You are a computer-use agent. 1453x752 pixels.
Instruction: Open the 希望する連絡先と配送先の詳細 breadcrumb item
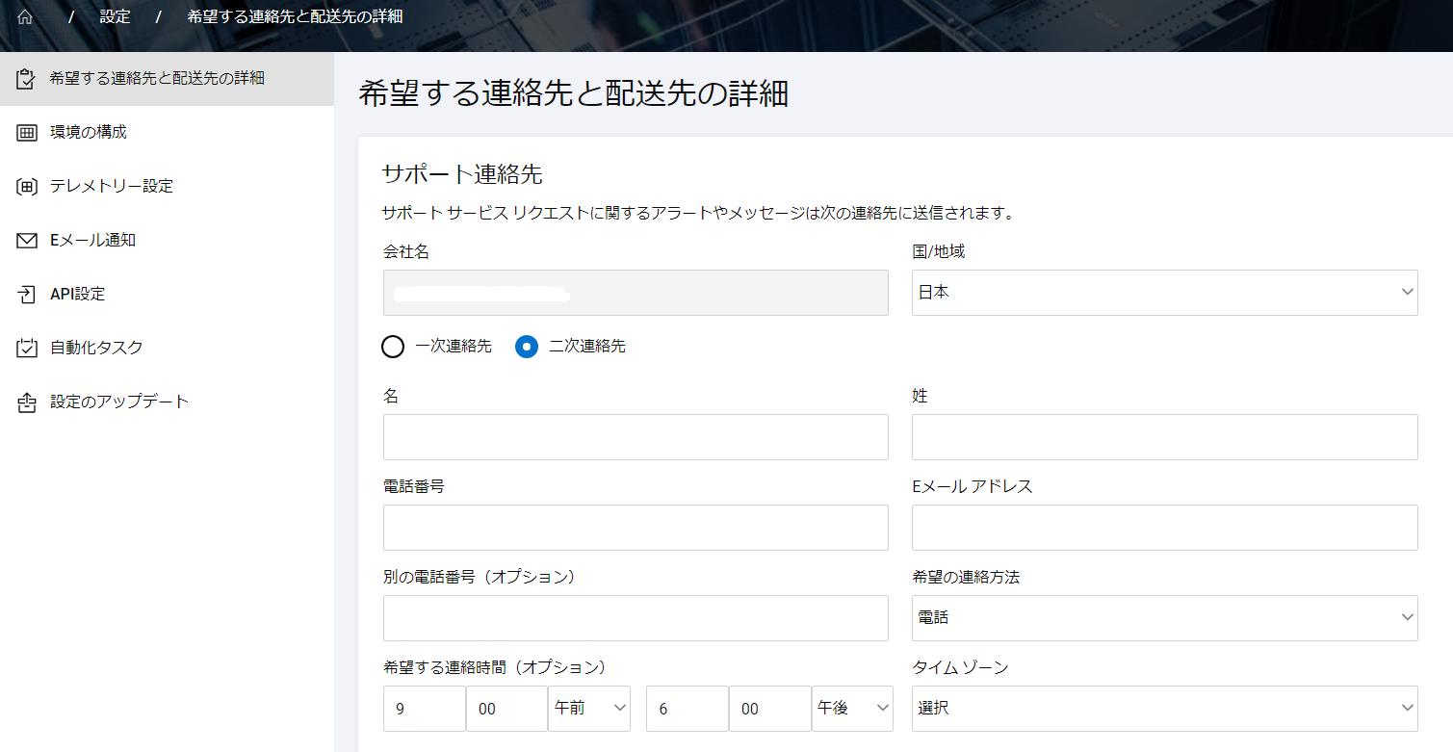pyautogui.click(x=292, y=16)
